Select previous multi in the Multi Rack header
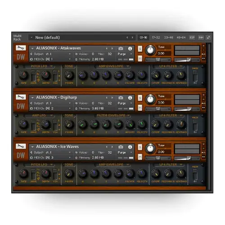This screenshot has width=225, height=225. point(127,37)
